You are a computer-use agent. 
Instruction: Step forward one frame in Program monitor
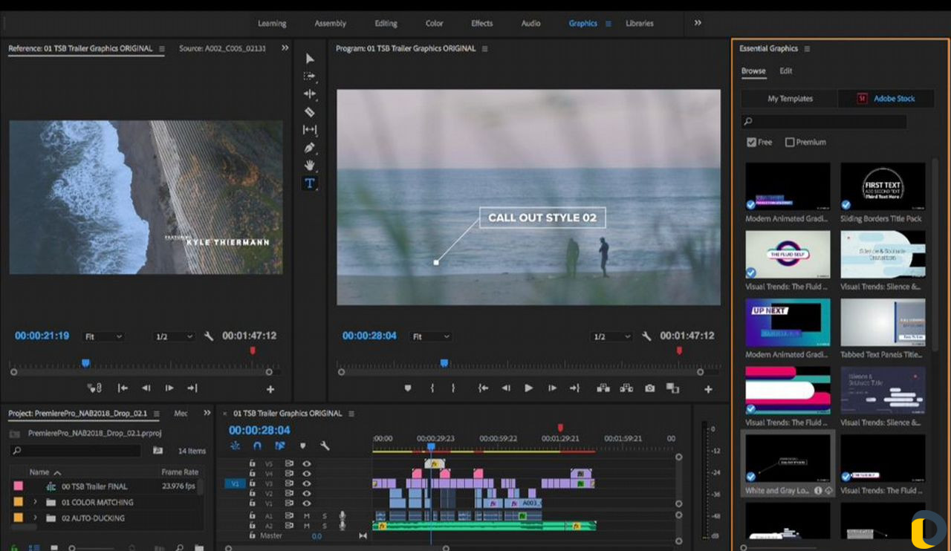pos(551,388)
